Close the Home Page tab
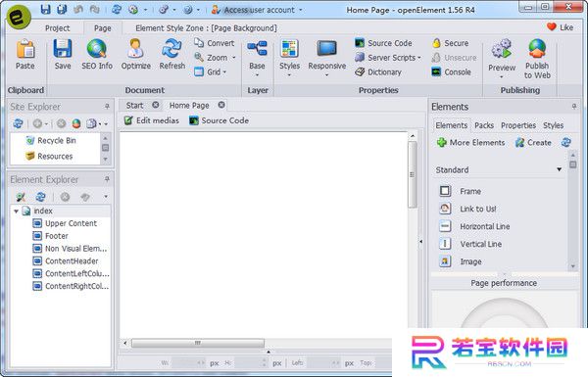The height and width of the screenshot is (377, 588). click(x=221, y=105)
